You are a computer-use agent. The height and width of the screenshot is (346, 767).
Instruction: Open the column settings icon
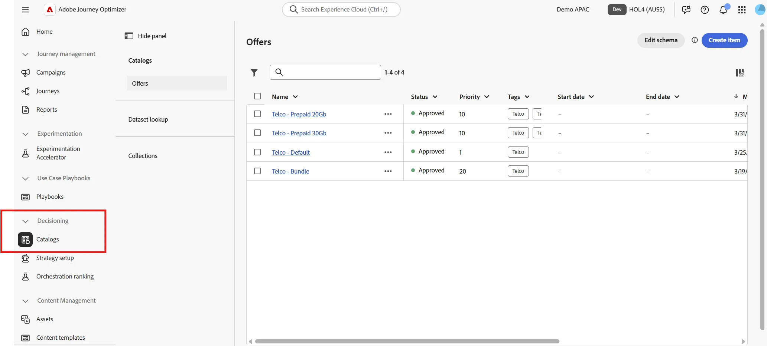(740, 73)
